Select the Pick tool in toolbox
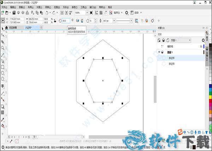 [3, 28]
